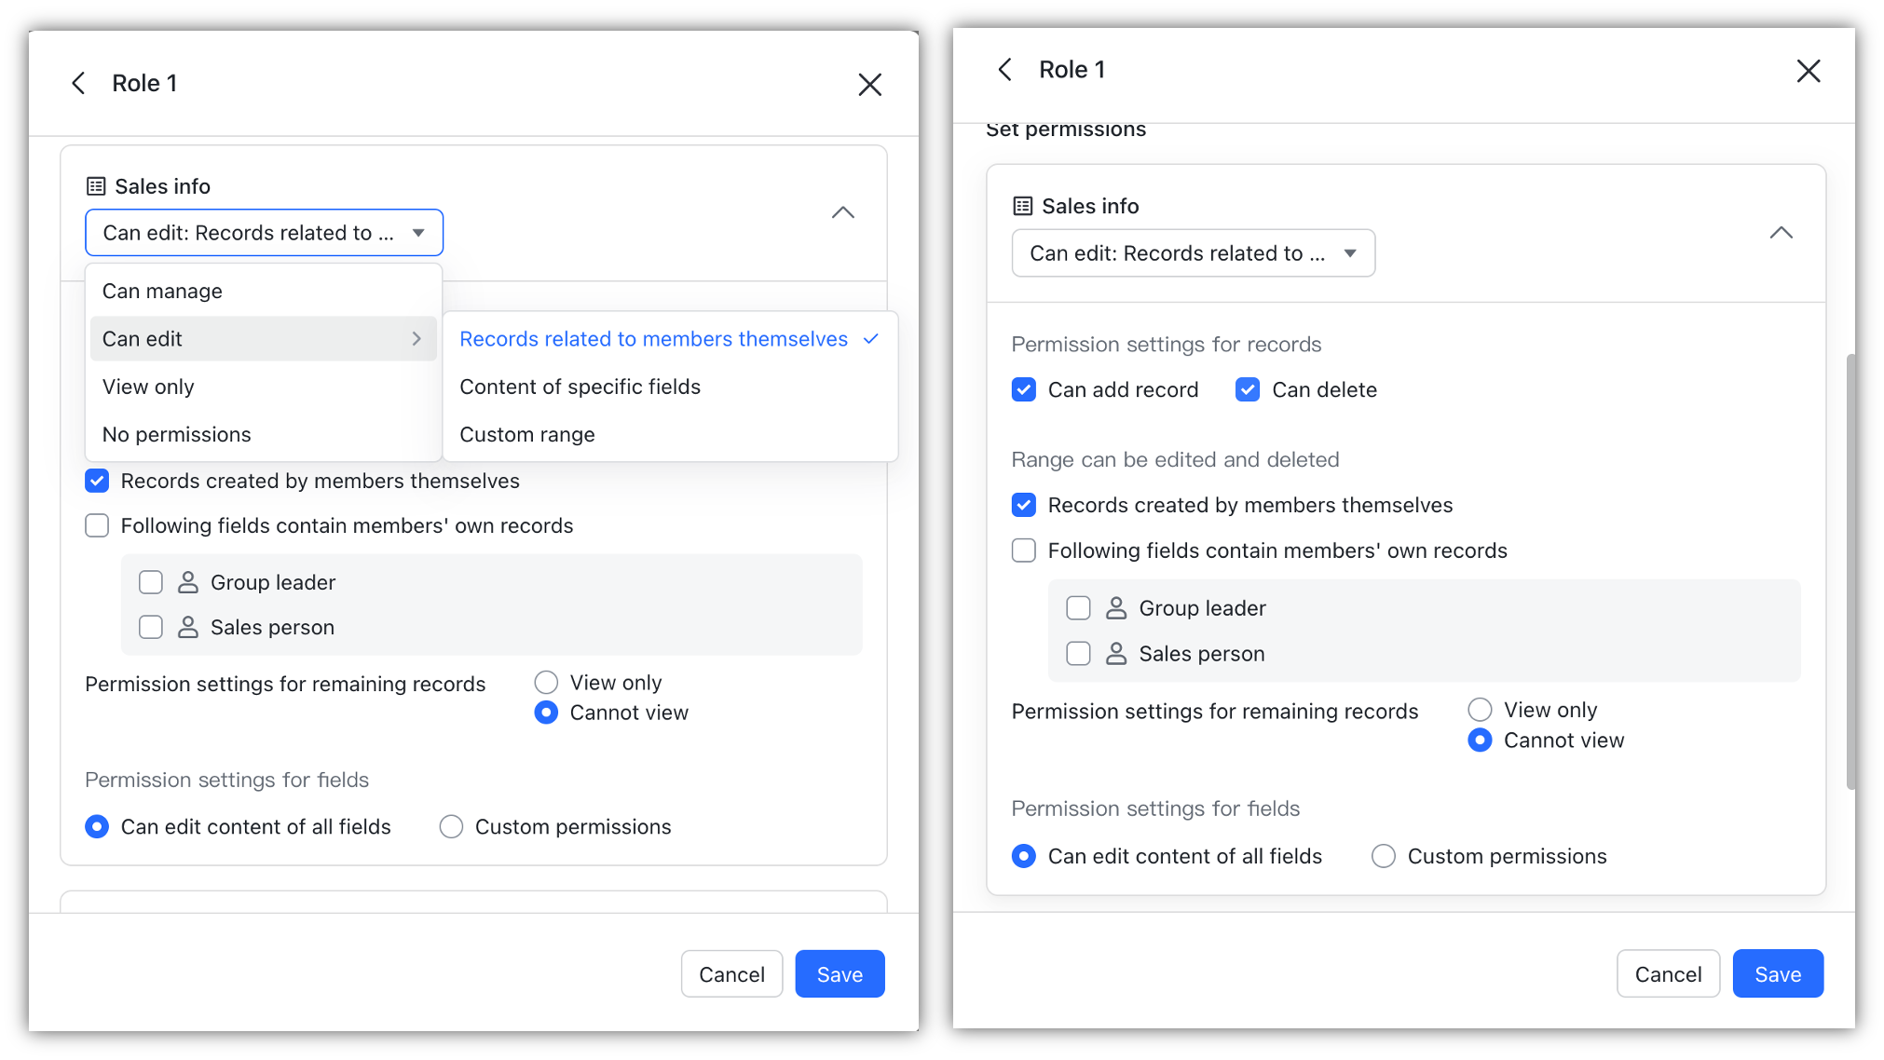The width and height of the screenshot is (1884, 1060).
Task: Open the Can edit permissions dropdown
Action: pyautogui.click(x=264, y=233)
